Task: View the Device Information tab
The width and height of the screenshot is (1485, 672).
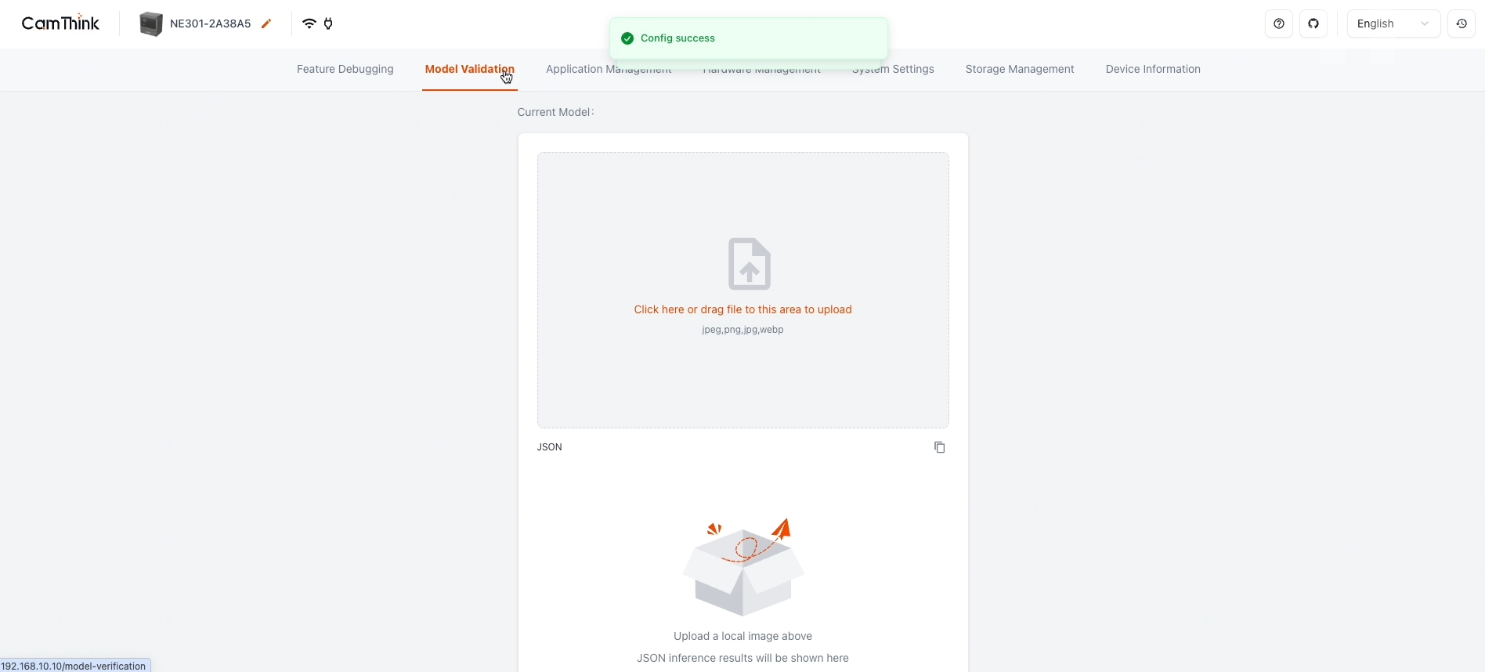Action: tap(1153, 70)
